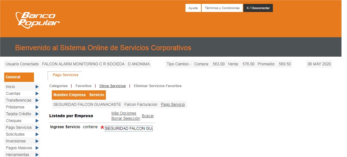Open the Pagos Masivos sidebar item

[x=19, y=148]
